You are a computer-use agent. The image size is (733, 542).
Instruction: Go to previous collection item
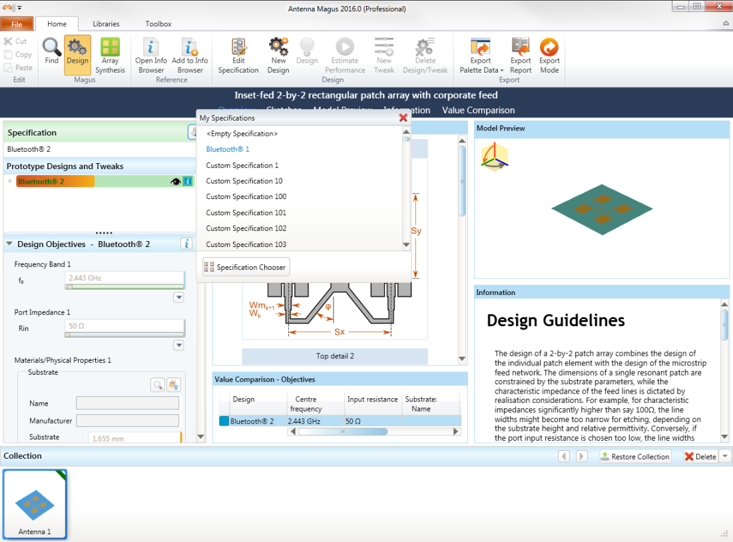click(x=564, y=456)
